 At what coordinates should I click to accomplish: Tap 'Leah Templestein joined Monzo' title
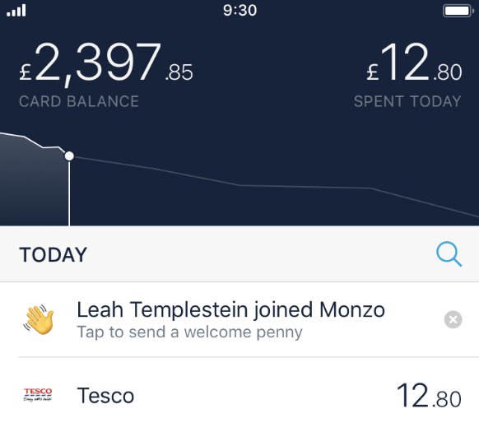click(x=231, y=309)
